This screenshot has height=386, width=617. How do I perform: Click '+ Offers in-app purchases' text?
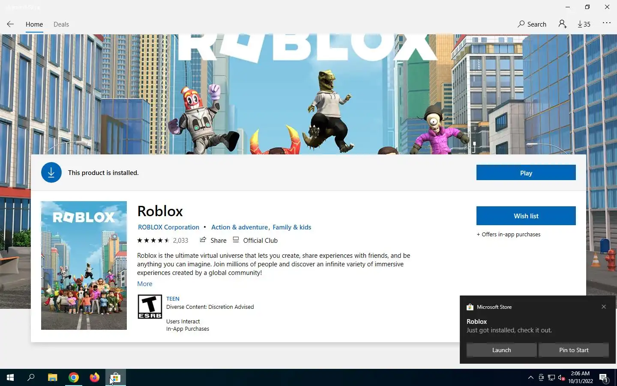[509, 235]
